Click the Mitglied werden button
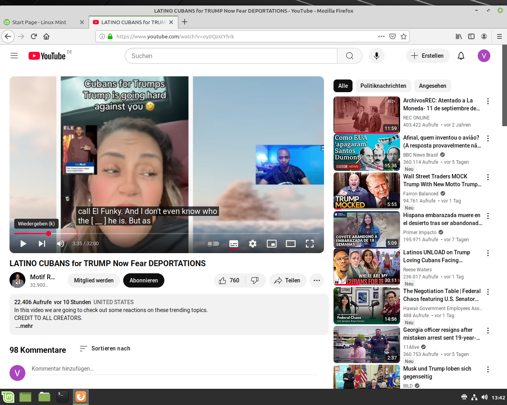The width and height of the screenshot is (507, 405). tap(94, 280)
